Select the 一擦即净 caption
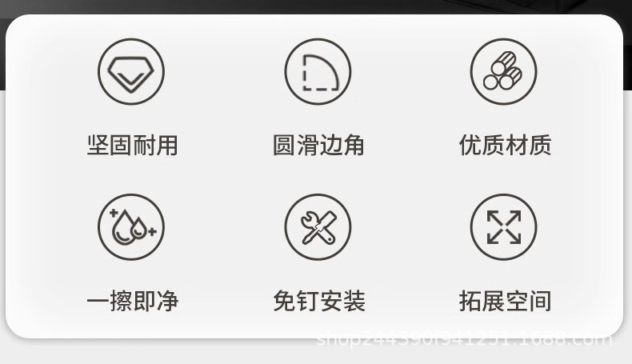This screenshot has width=632, height=364. (x=132, y=301)
